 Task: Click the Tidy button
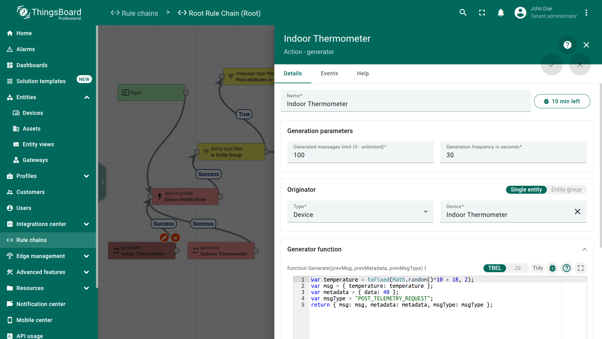click(x=538, y=268)
